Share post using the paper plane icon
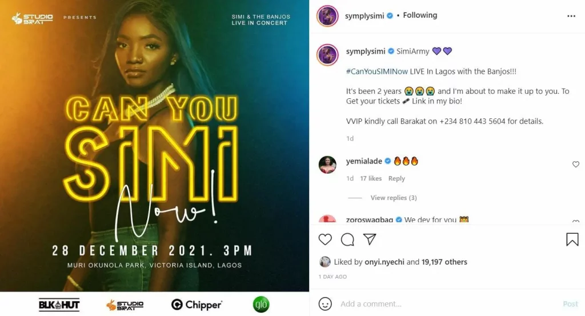The height and width of the screenshot is (316, 585). pos(370,239)
